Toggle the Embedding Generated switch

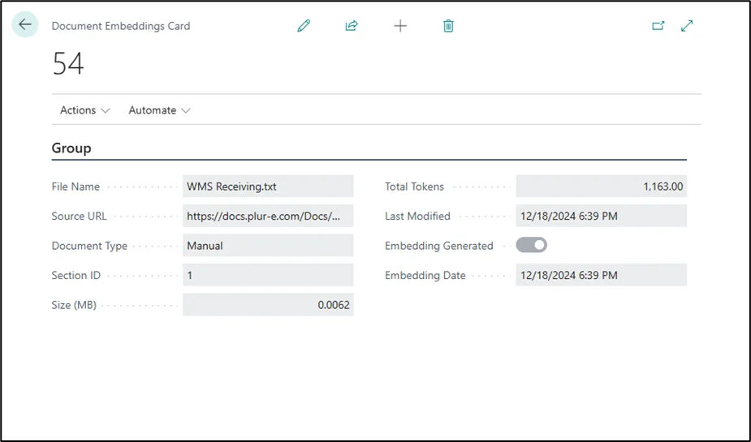(531, 246)
